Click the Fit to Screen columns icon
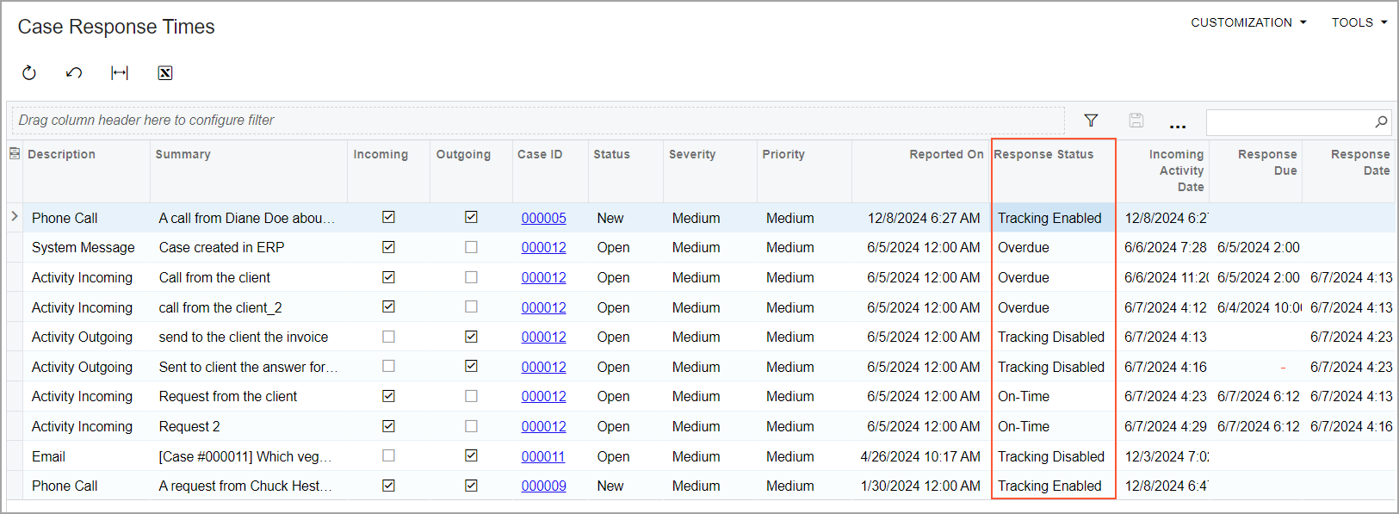This screenshot has height=514, width=1399. 120,73
